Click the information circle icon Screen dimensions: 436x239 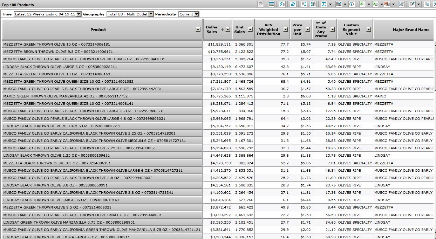coord(352,4)
